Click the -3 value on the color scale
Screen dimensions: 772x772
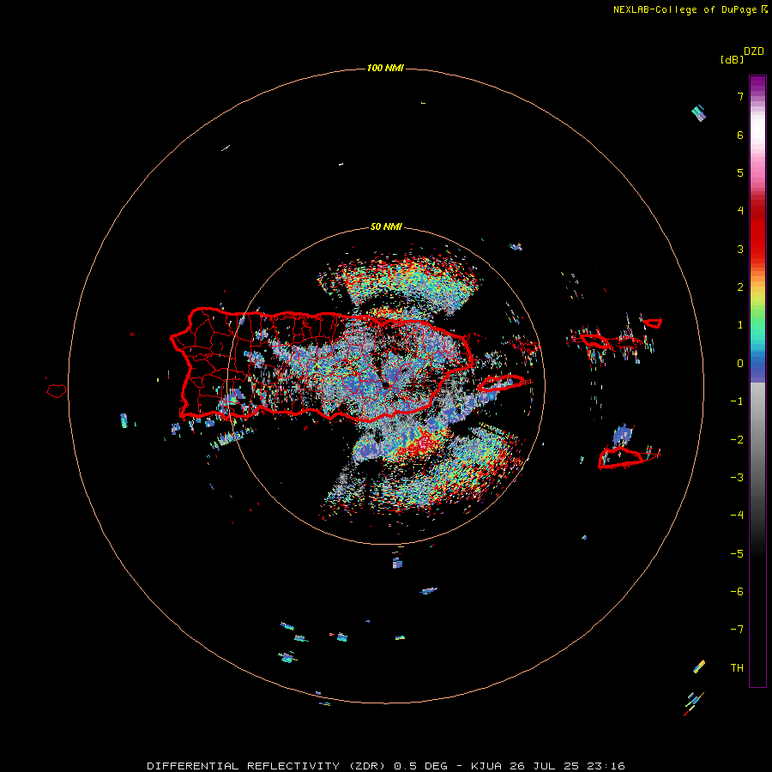tap(737, 478)
